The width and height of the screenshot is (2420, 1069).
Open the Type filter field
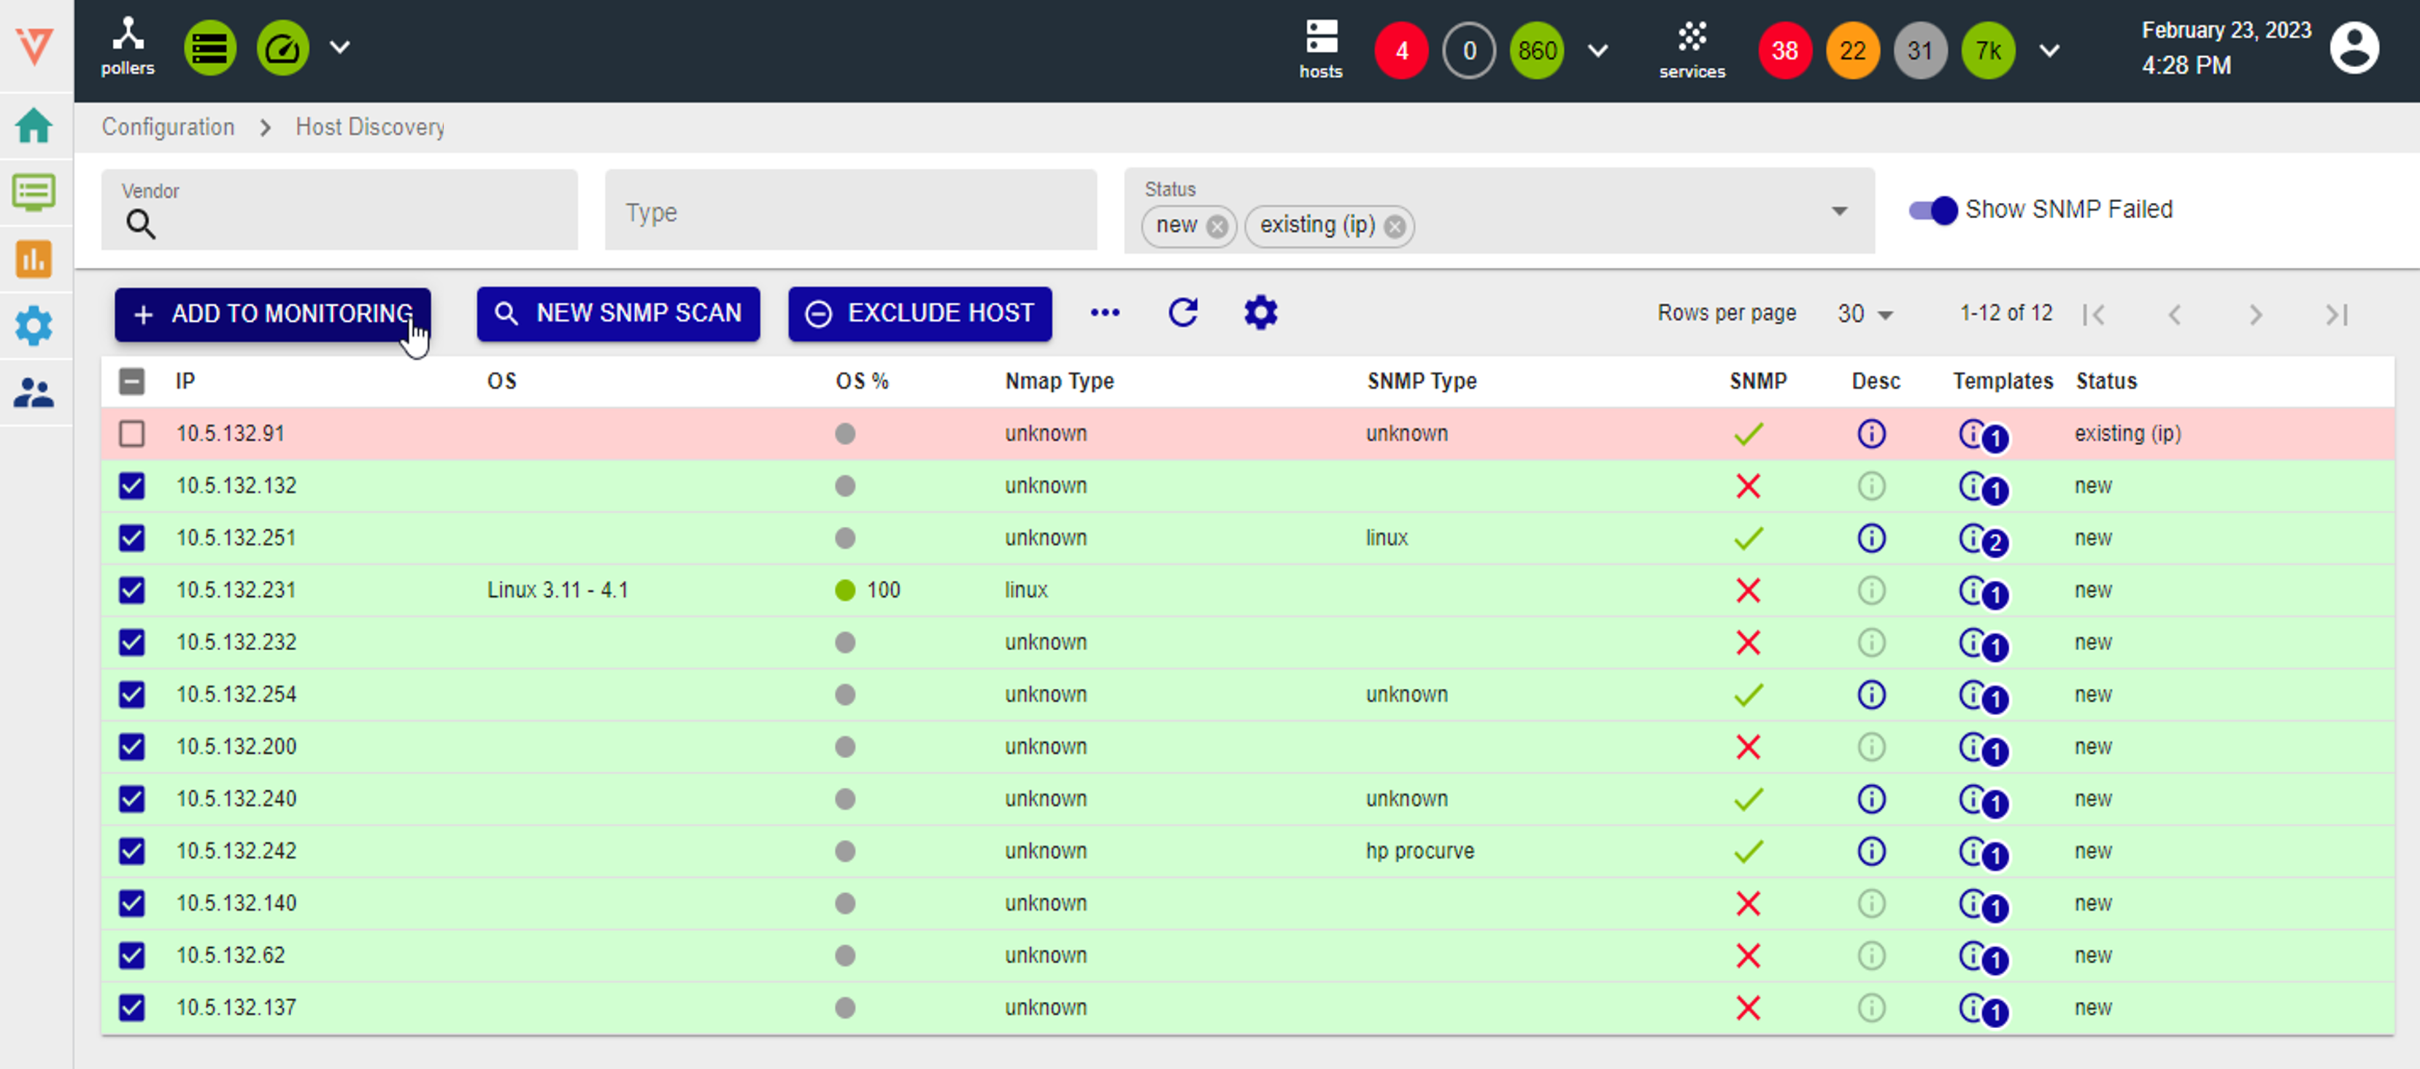(851, 210)
